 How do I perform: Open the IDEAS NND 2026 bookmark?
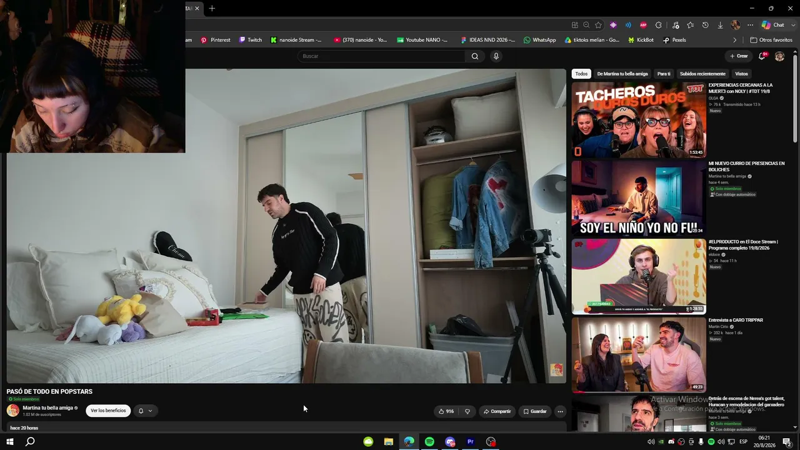pos(488,40)
